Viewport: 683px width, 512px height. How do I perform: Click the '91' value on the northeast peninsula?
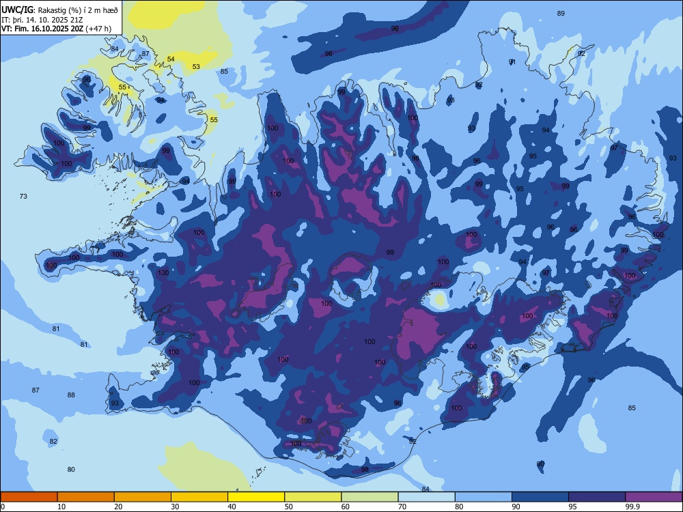pyautogui.click(x=512, y=62)
